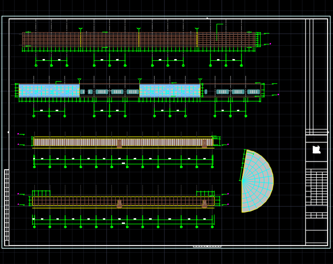Select the left brown column base in the bottom elevation
This screenshot has width=333, height=264.
click(119, 204)
